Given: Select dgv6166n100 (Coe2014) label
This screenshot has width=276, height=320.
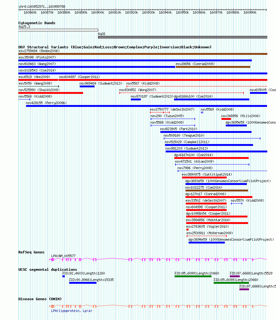Looking at the screenshot, I should coord(193,97).
